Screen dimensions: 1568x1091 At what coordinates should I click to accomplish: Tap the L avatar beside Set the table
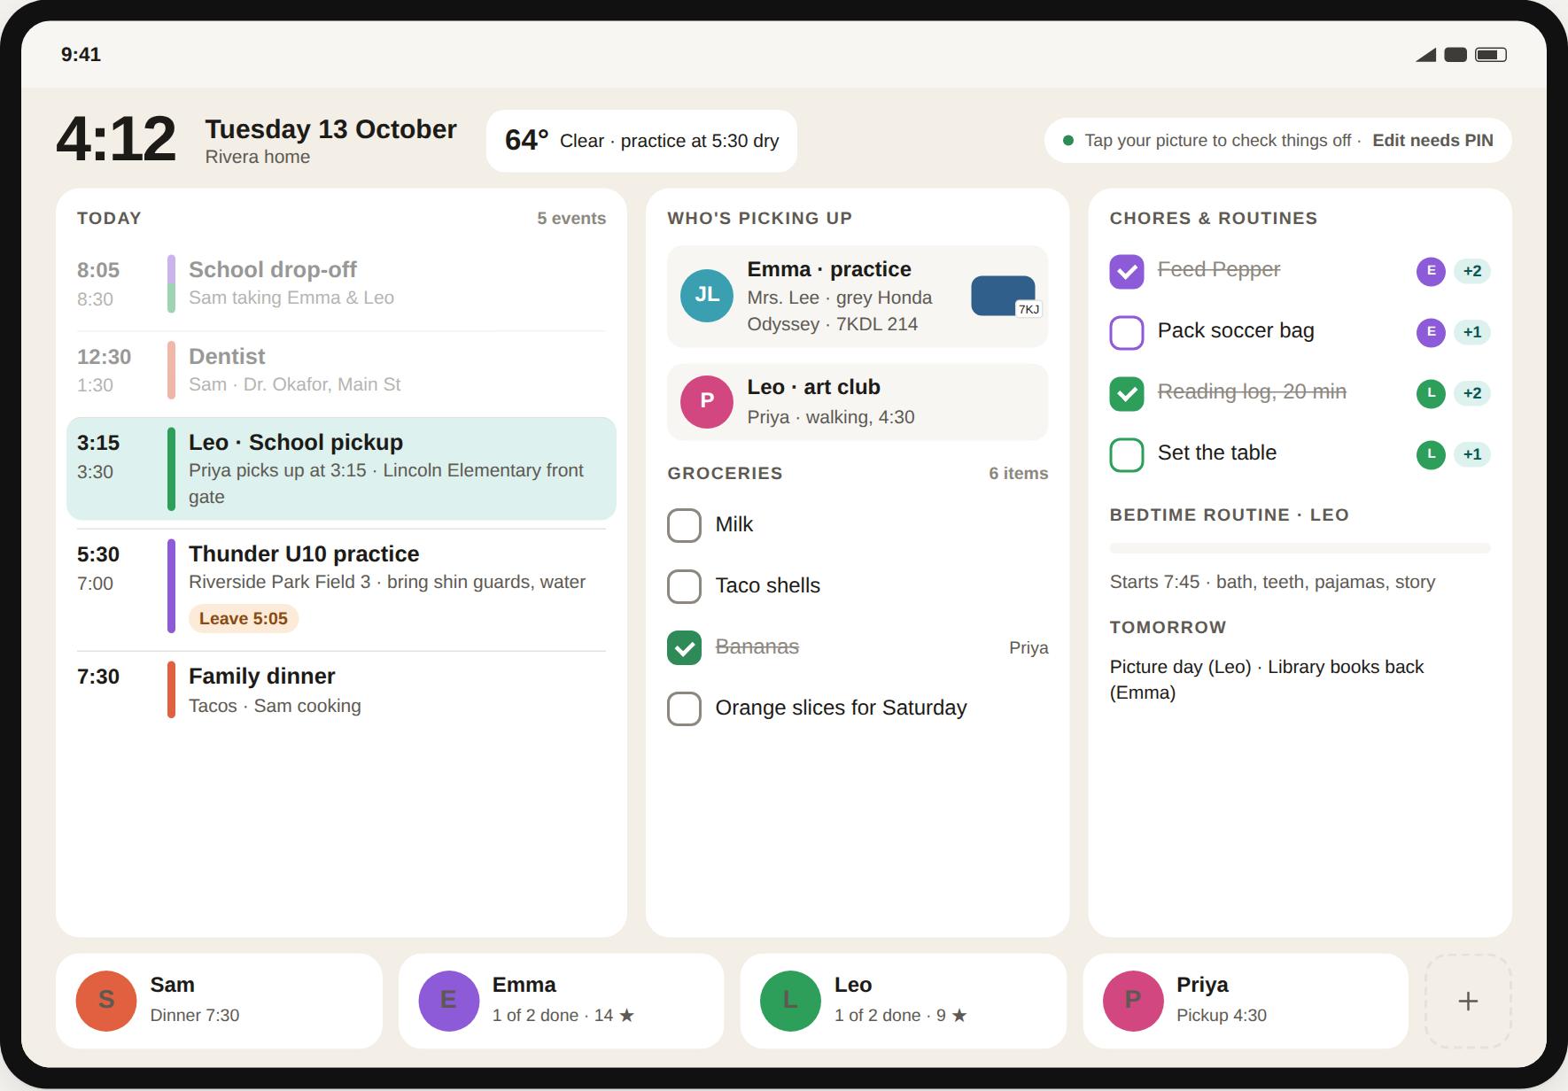[1431, 454]
